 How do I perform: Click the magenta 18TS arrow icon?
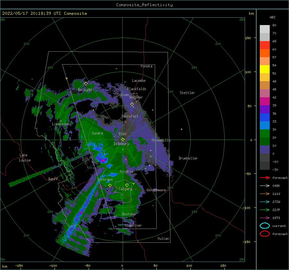[265, 218]
